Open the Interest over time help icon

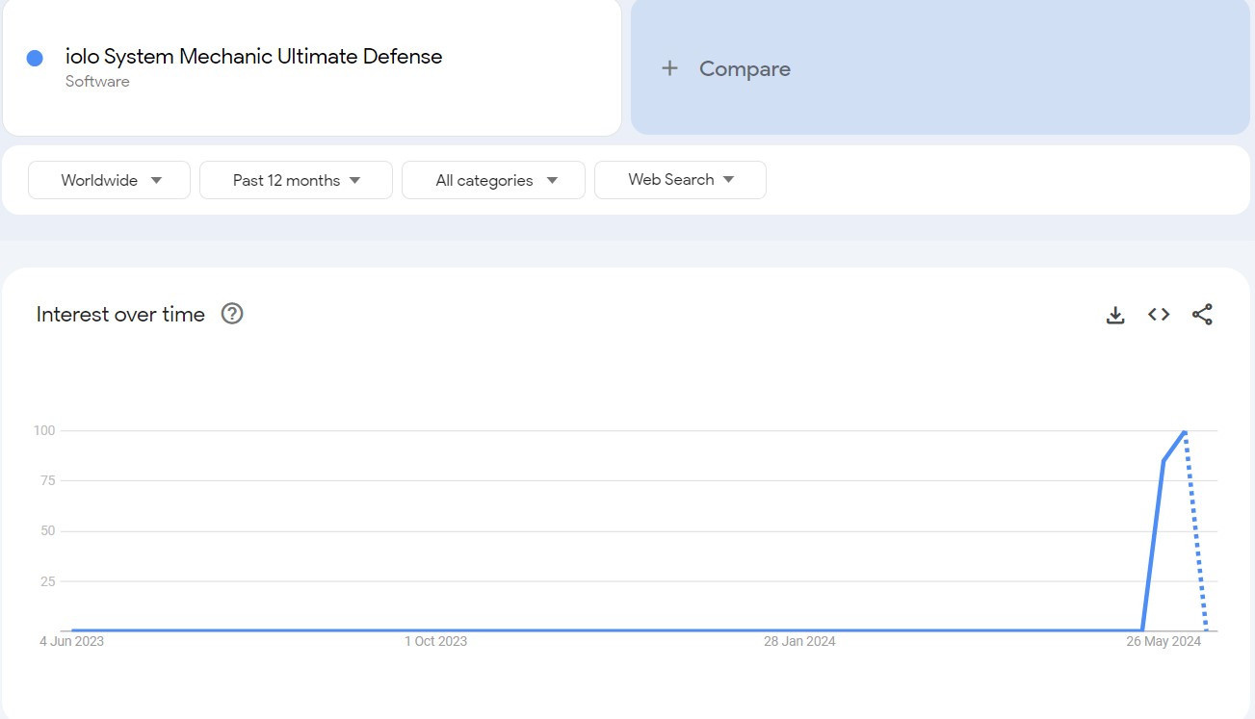tap(232, 314)
